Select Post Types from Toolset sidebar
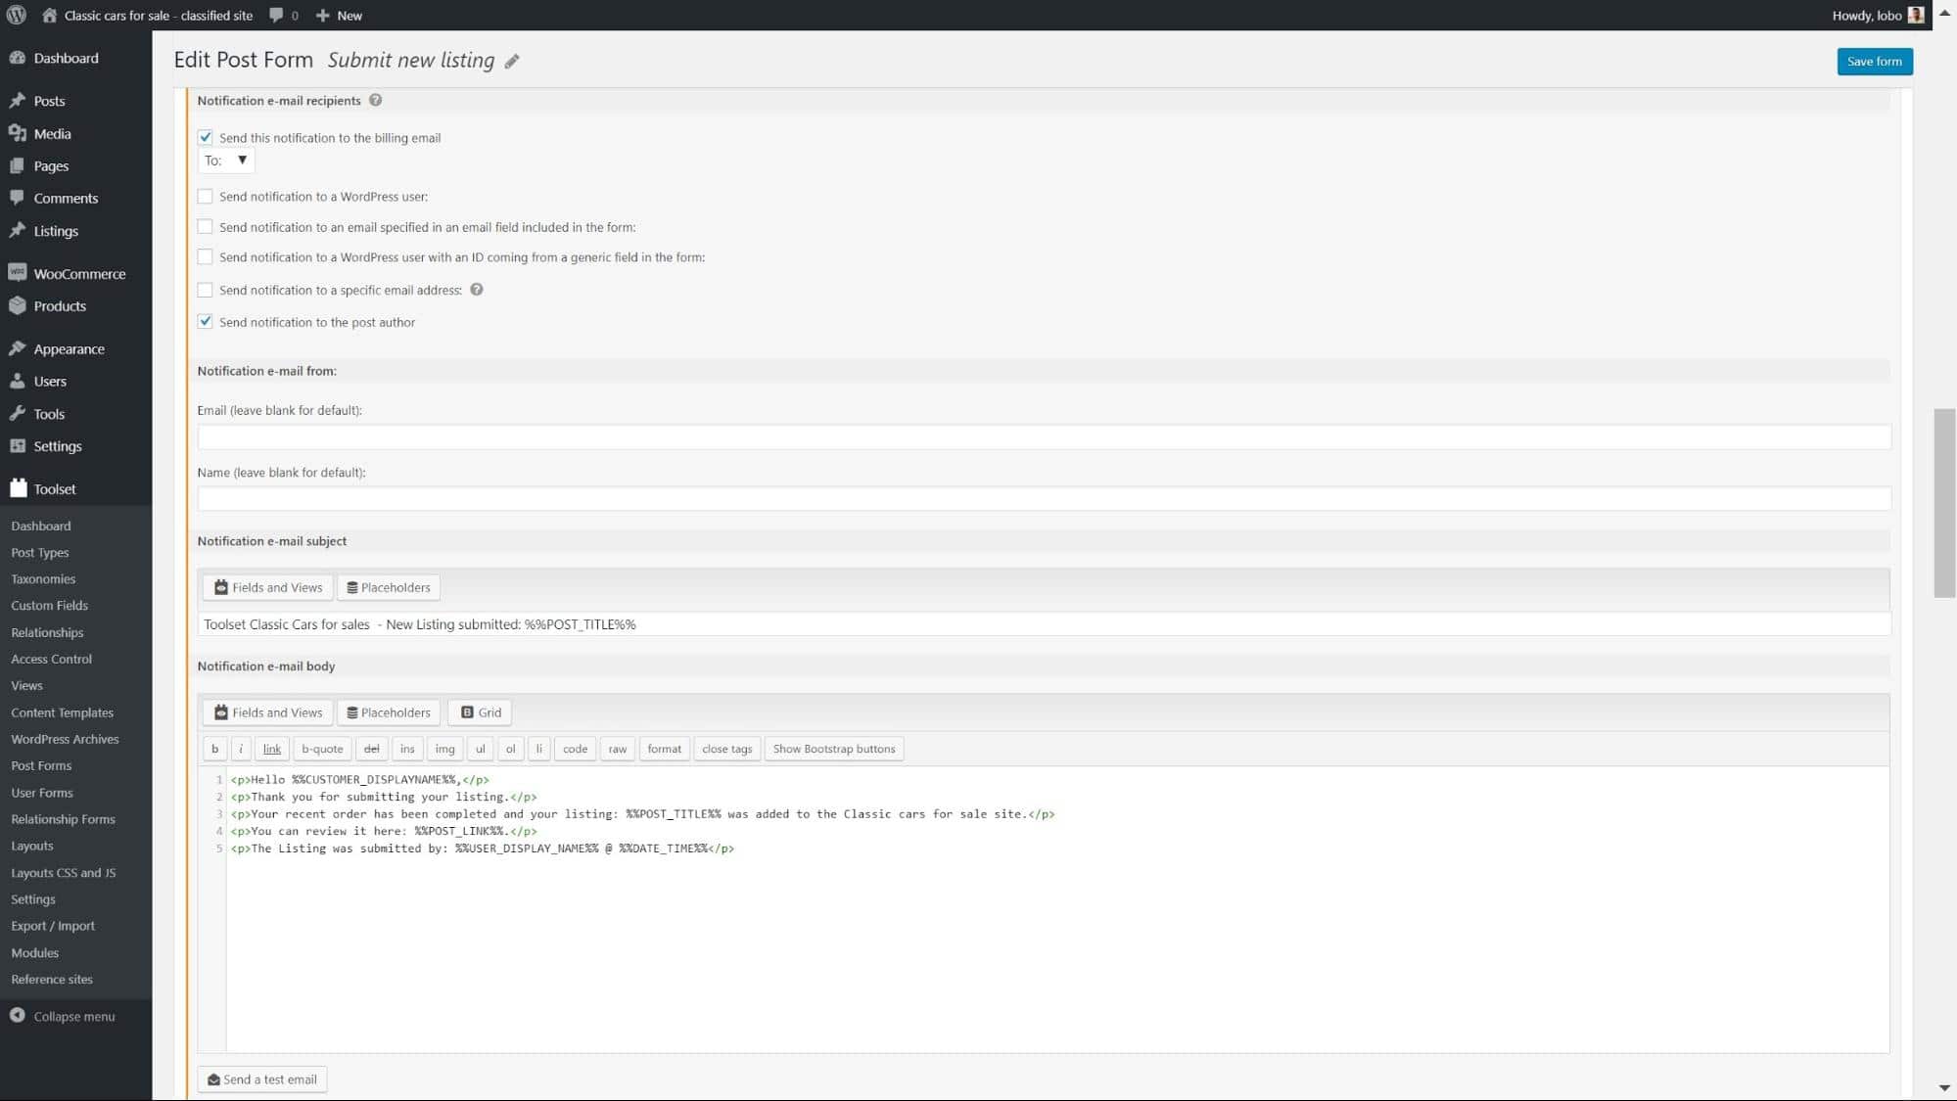Viewport: 1957px width, 1101px height. (40, 551)
